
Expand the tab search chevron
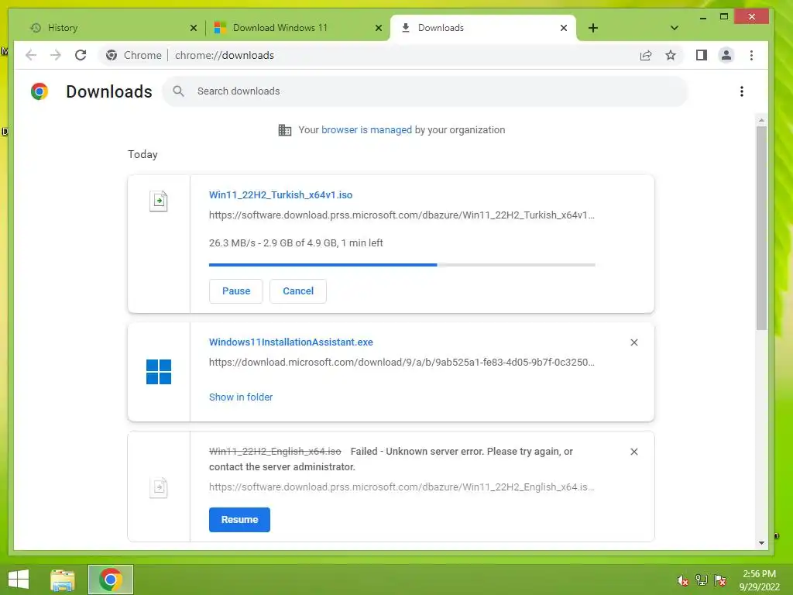[675, 28]
